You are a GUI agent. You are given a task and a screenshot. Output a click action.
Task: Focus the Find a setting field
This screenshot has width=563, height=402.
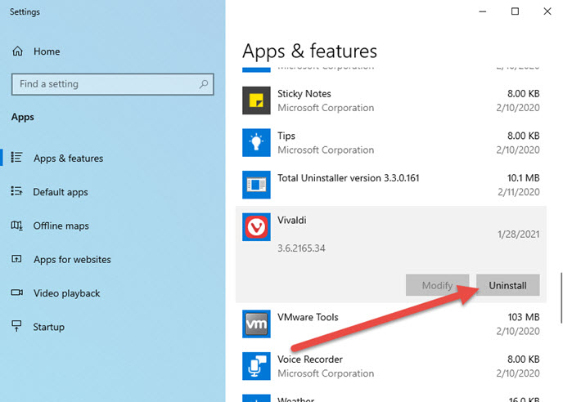tap(112, 84)
